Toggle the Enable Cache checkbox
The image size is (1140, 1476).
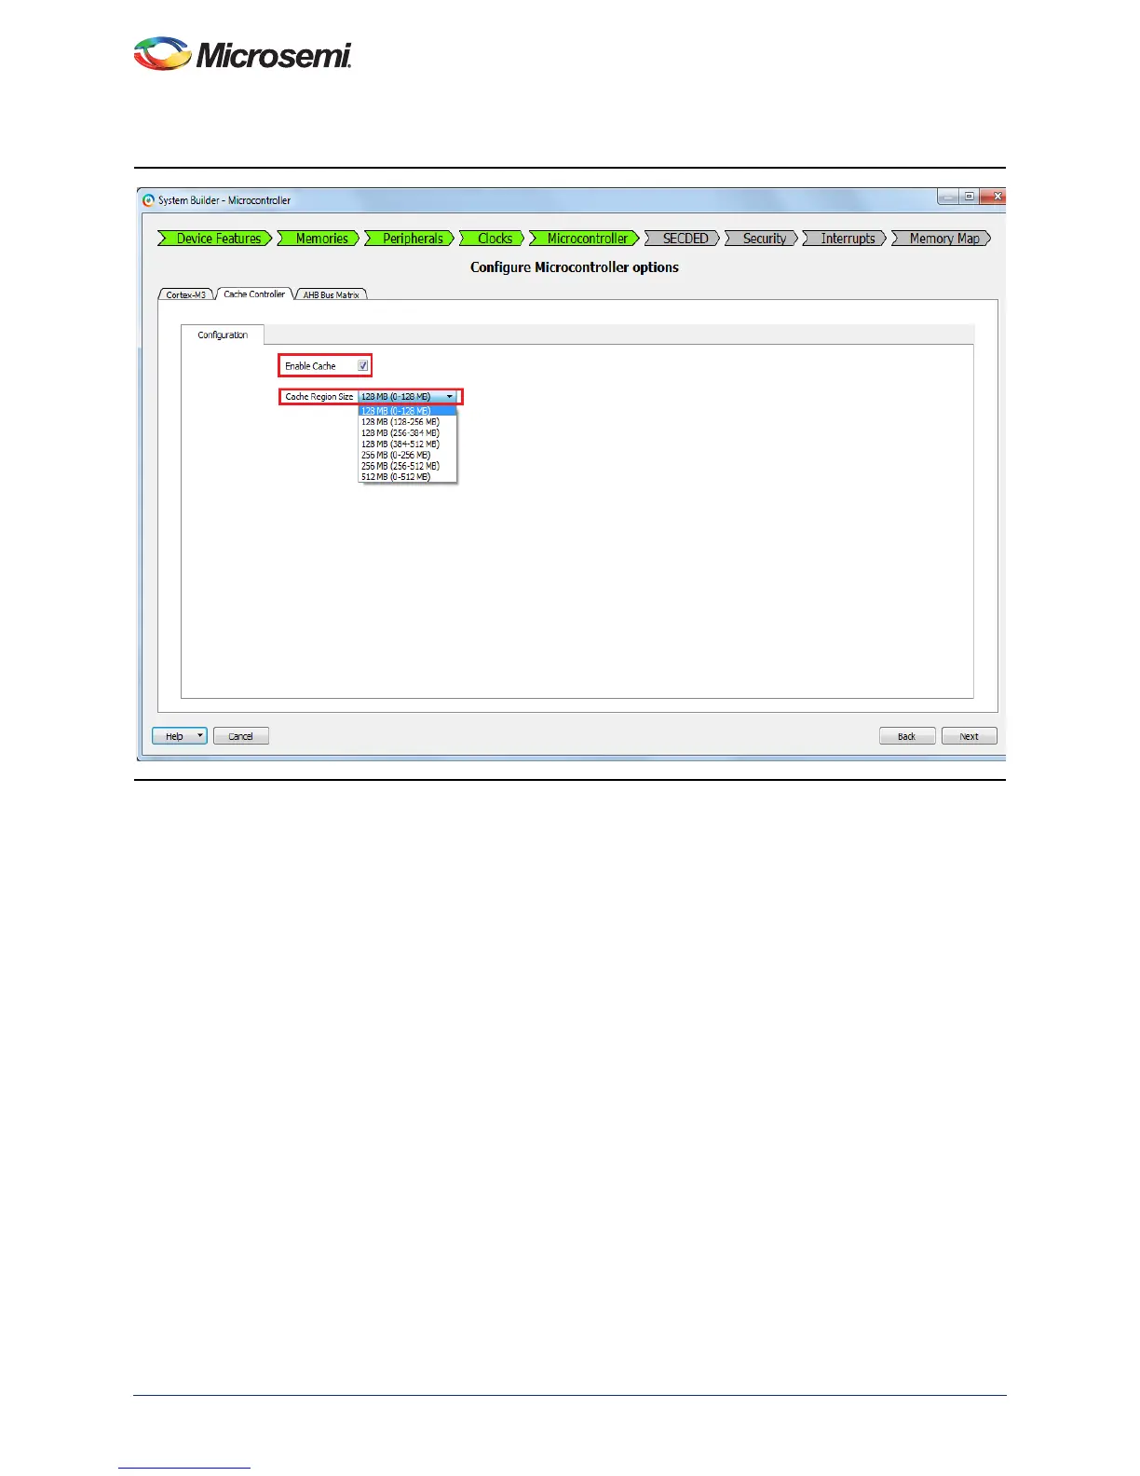(363, 366)
